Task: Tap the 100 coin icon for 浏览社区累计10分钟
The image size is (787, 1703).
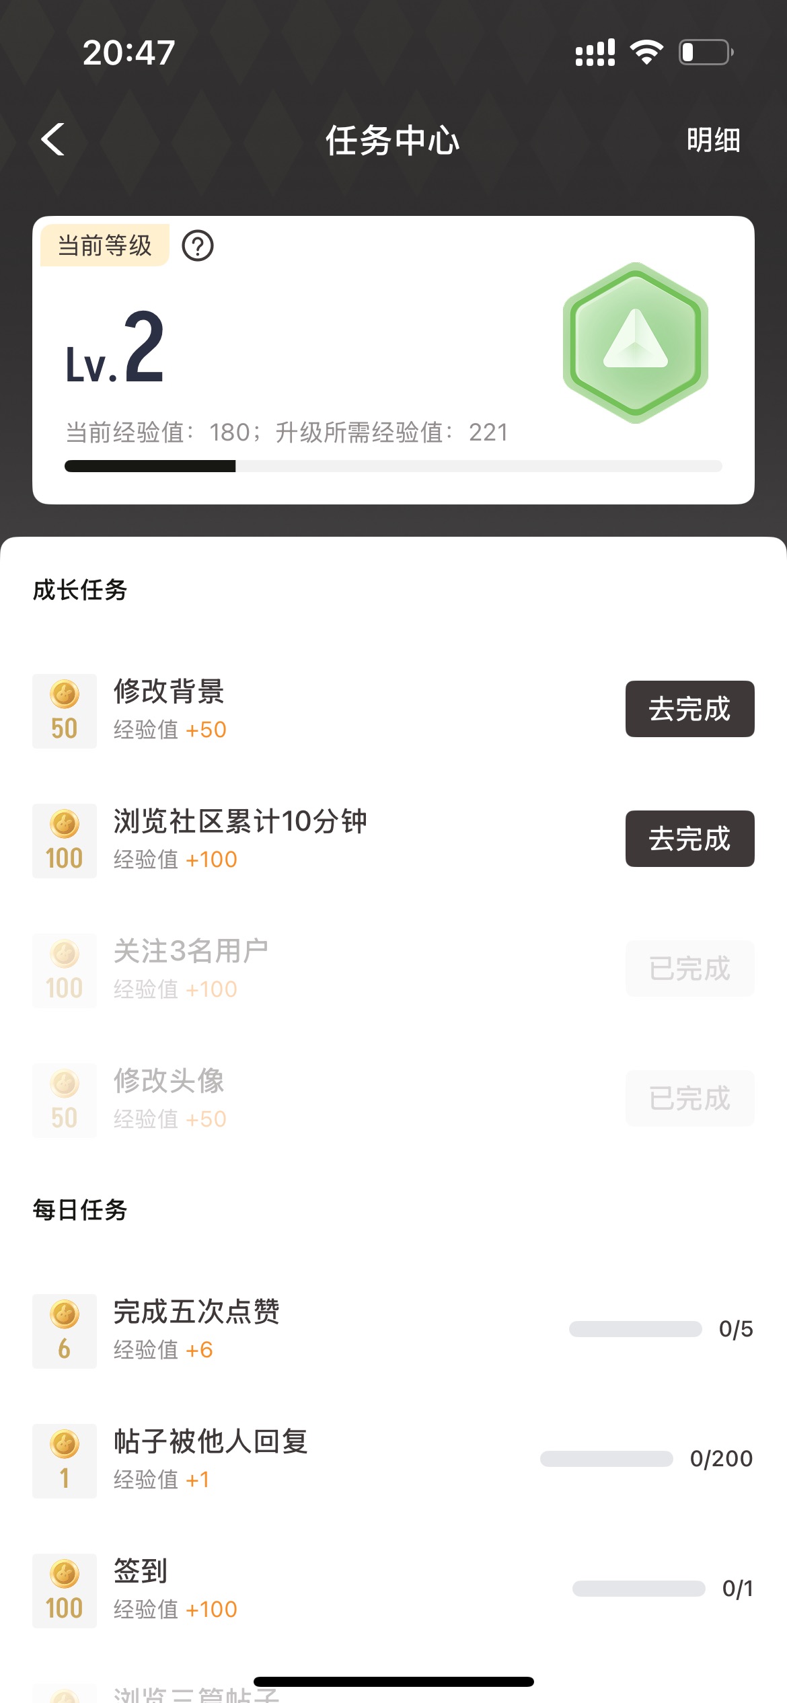Action: pyautogui.click(x=65, y=841)
